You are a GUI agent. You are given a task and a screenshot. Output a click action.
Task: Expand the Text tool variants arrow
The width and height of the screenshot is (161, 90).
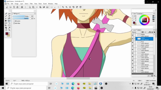coord(10,25)
